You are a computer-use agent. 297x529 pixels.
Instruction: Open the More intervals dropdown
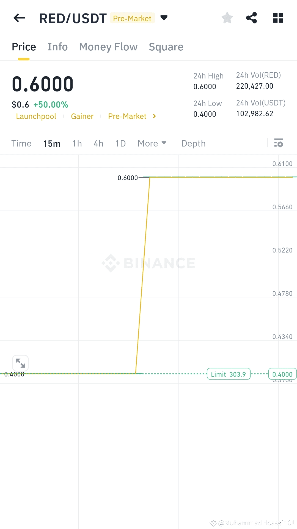pyautogui.click(x=152, y=143)
